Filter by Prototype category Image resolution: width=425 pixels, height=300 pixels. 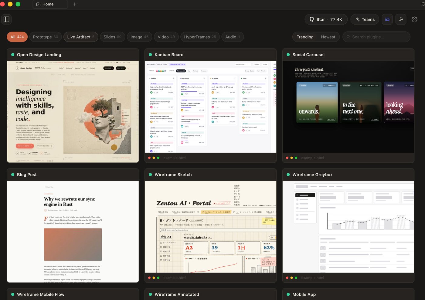pos(46,37)
